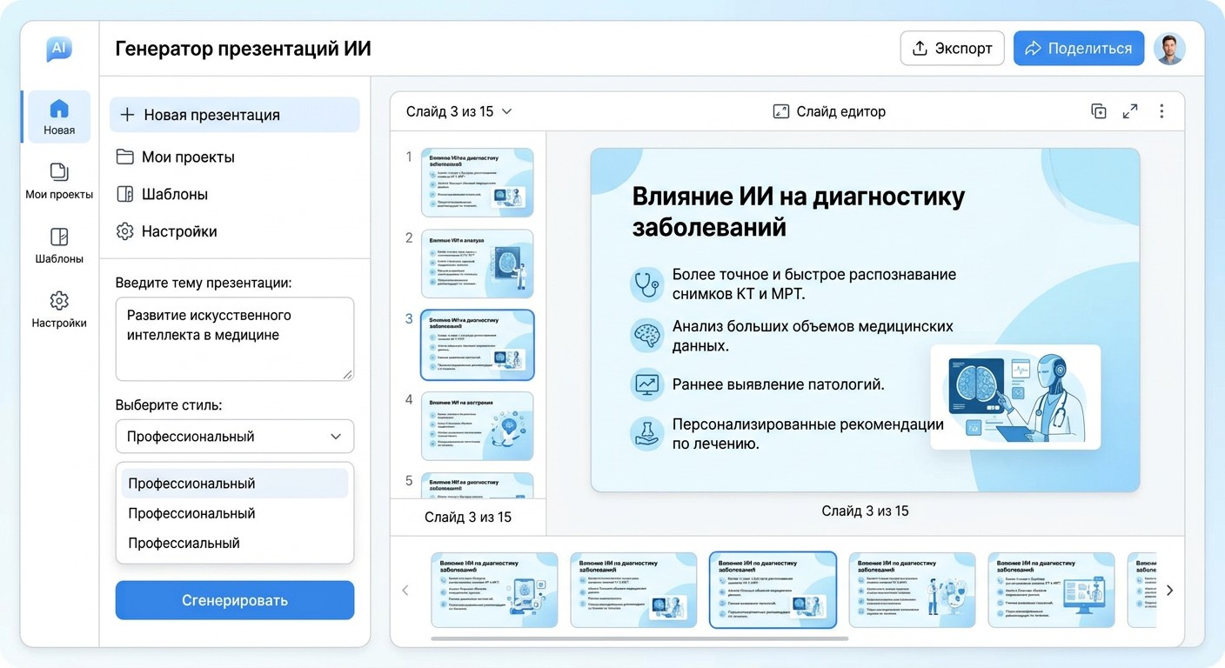Click the AI logo icon

click(x=59, y=50)
